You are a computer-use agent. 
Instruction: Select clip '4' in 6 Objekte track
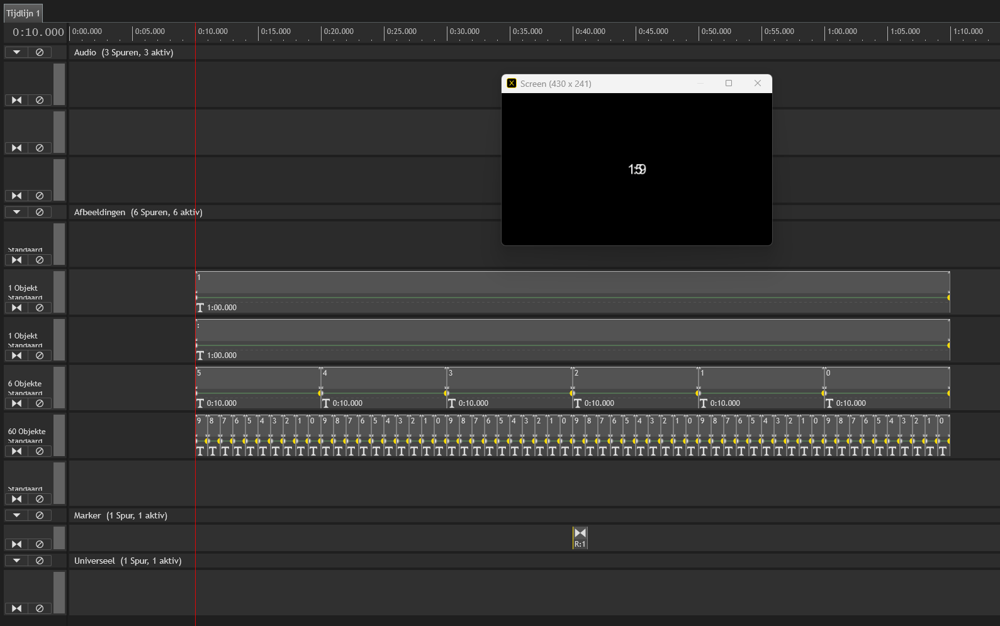click(383, 388)
